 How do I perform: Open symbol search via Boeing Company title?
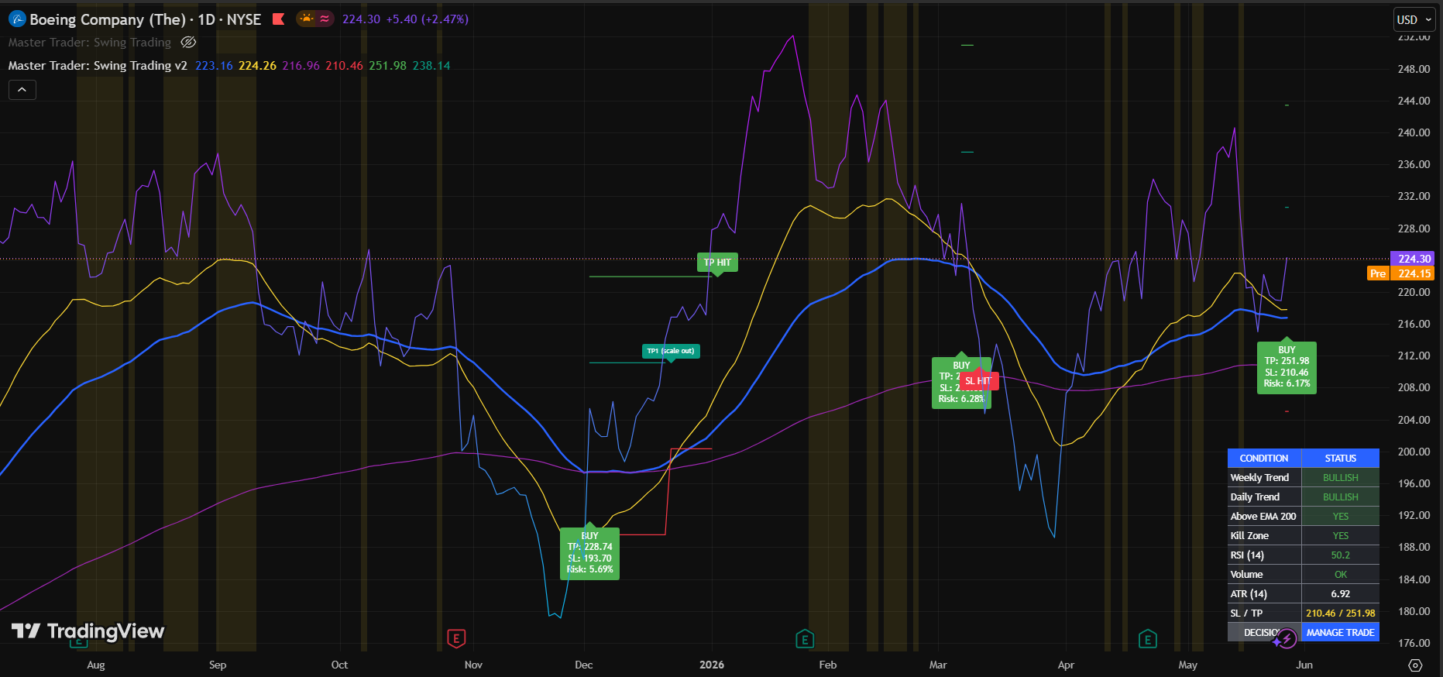107,19
